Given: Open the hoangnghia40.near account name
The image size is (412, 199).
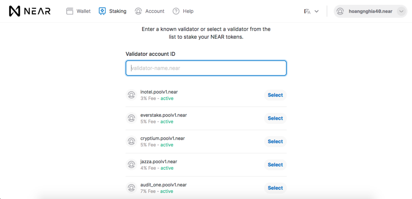Looking at the screenshot, I should [x=370, y=11].
